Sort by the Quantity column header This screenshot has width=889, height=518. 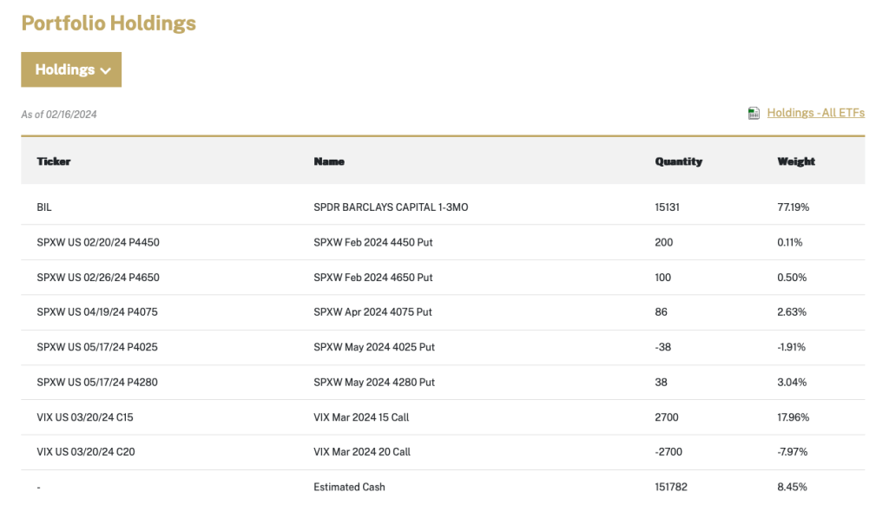678,161
